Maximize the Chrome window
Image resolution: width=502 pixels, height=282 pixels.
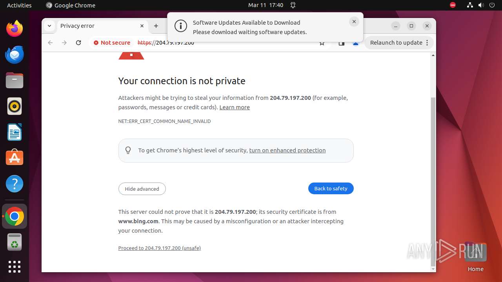point(411,26)
